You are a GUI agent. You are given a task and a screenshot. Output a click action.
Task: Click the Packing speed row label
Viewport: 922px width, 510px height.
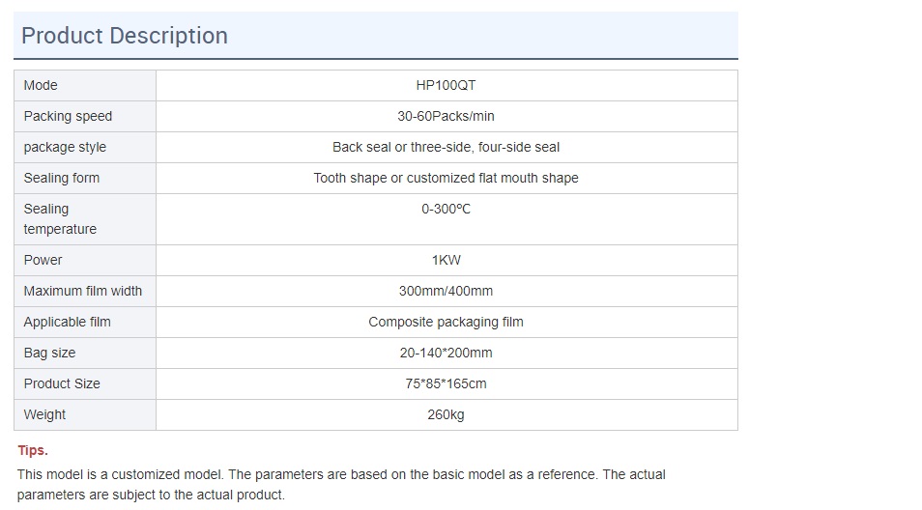point(68,116)
